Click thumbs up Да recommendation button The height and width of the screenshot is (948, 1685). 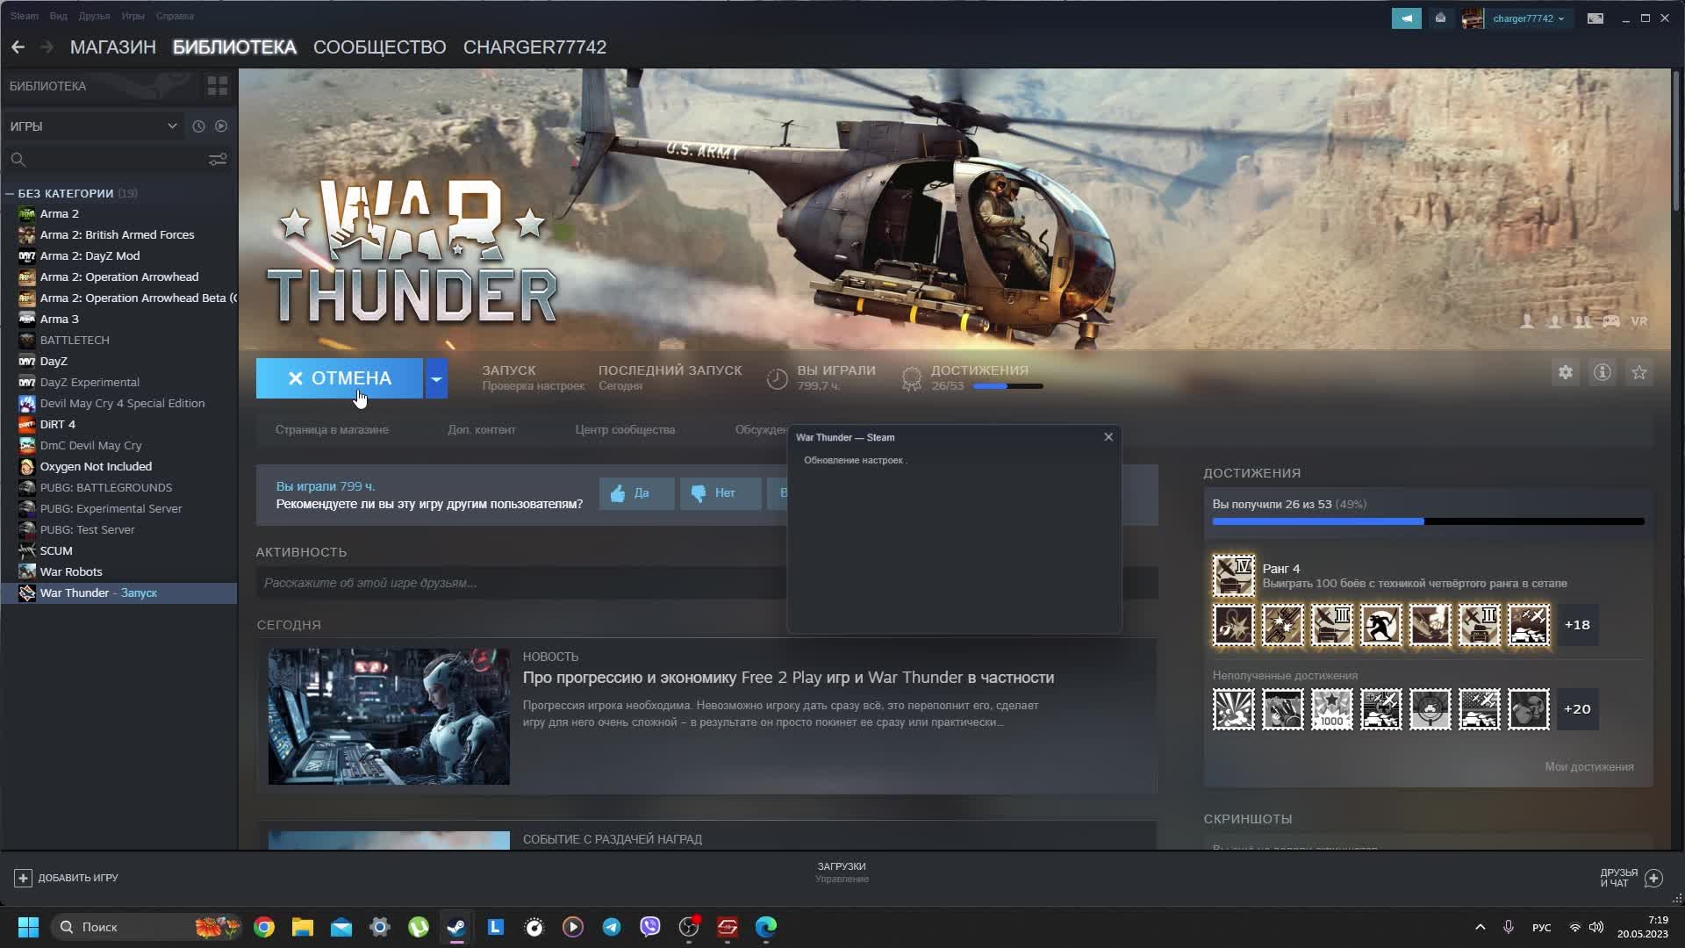pyautogui.click(x=636, y=493)
